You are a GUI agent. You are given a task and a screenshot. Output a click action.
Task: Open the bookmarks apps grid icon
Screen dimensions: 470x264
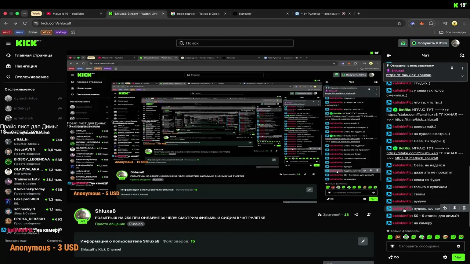pyautogui.click(x=73, y=32)
